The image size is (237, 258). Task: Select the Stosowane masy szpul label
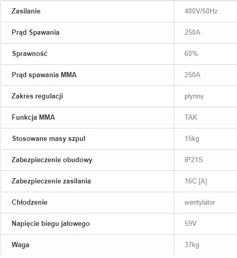tap(49, 139)
